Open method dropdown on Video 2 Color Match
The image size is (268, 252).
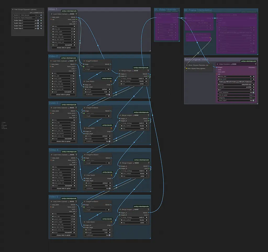click(98, 89)
